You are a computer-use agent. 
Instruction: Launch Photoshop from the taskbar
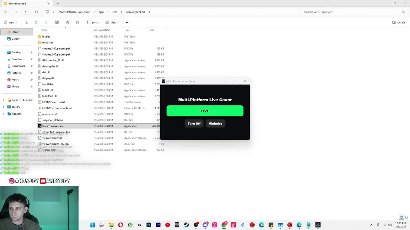[149, 225]
